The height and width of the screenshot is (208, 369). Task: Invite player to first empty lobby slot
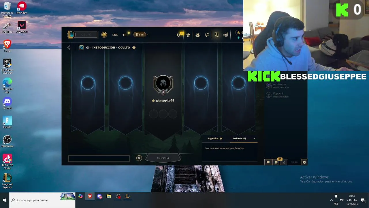pyautogui.click(x=88, y=83)
